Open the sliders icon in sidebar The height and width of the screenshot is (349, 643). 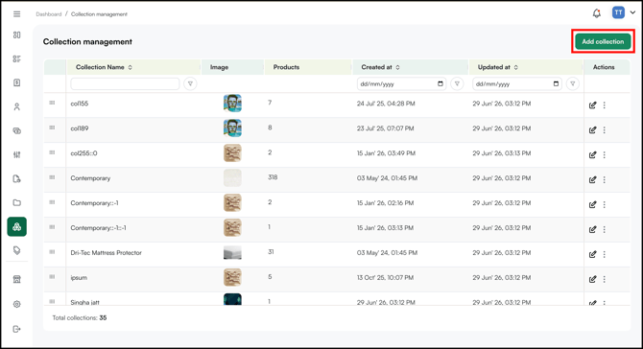[17, 154]
